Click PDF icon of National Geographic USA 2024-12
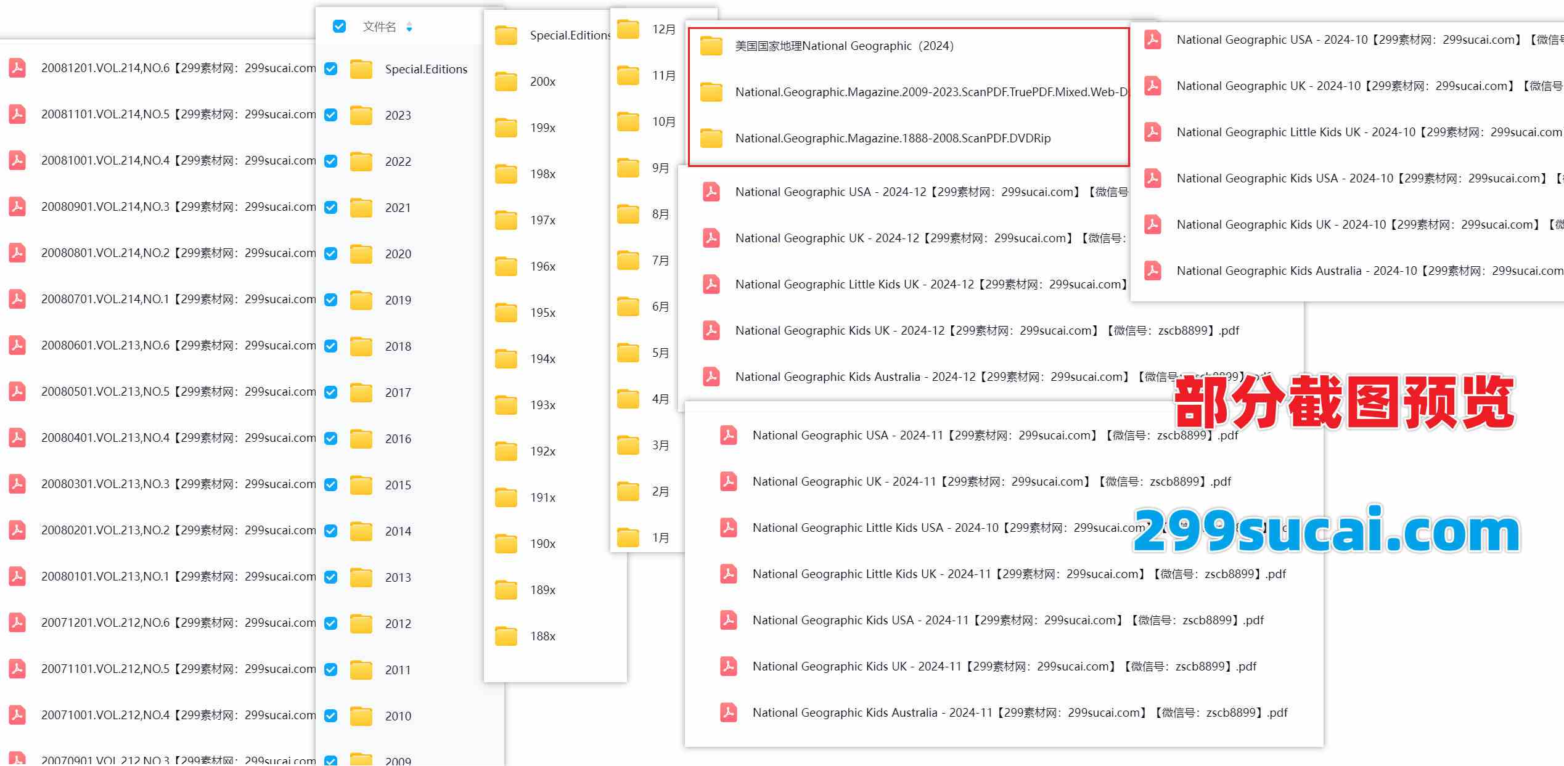Viewport: 1564px width, 766px height. pyautogui.click(x=711, y=191)
